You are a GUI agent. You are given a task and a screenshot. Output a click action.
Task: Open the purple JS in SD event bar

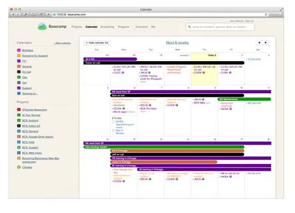coord(110,59)
